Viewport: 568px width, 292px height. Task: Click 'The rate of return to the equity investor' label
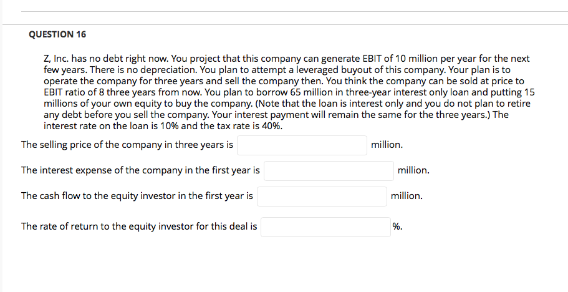139,226
